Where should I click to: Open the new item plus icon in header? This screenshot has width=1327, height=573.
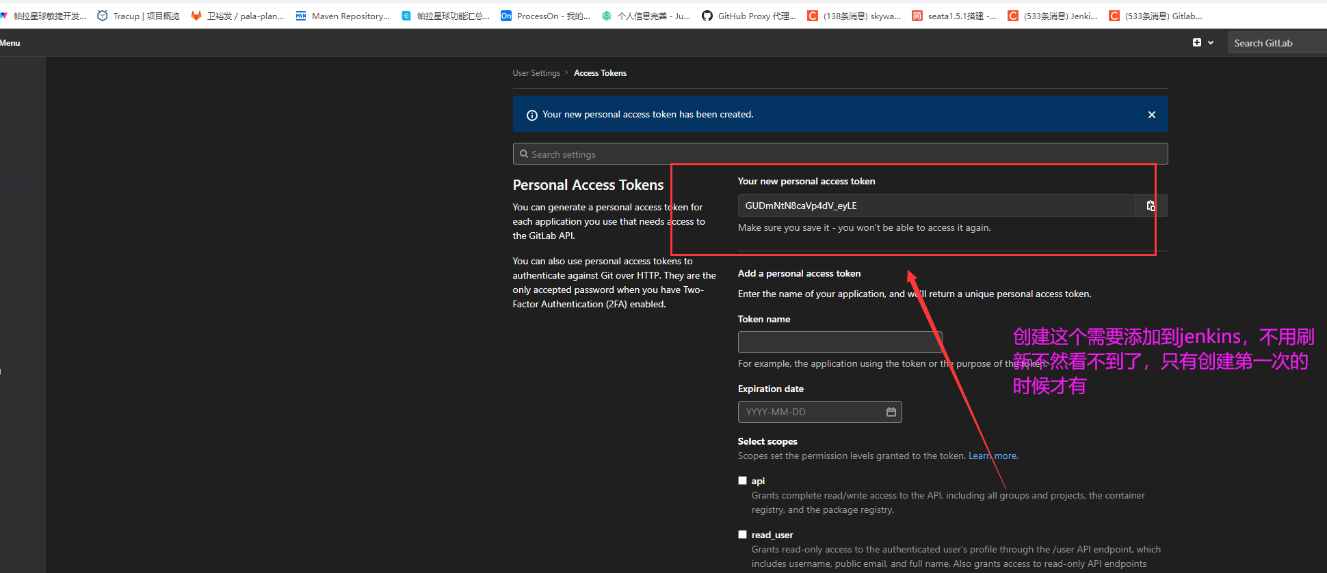pyautogui.click(x=1197, y=42)
